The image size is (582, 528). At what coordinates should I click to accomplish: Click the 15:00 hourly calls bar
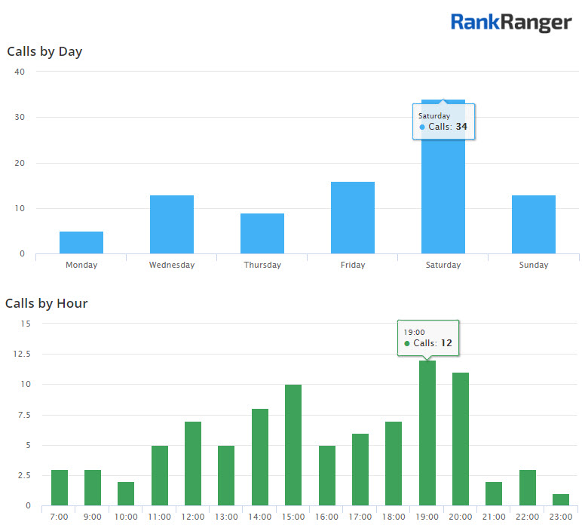[293, 445]
